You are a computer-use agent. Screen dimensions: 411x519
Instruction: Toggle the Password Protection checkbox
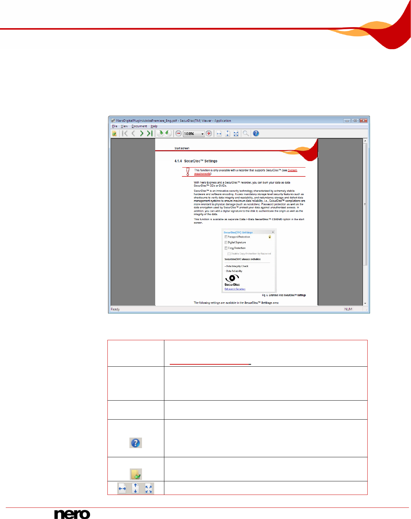[x=226, y=237]
